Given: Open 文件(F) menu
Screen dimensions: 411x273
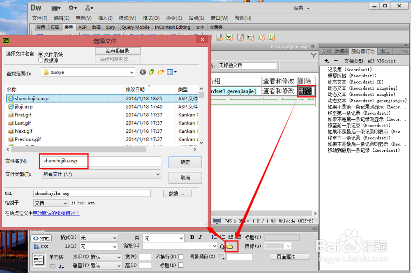Looking at the screenshot, I should click(39, 18).
